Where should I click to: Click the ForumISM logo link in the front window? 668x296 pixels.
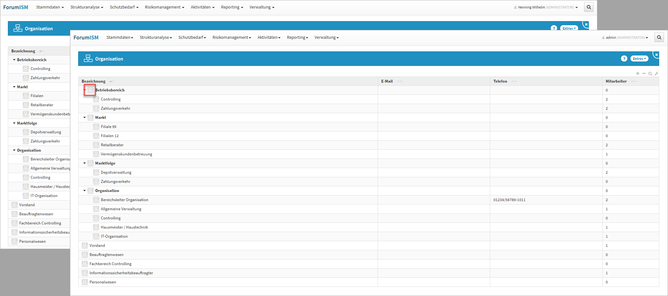tap(86, 38)
